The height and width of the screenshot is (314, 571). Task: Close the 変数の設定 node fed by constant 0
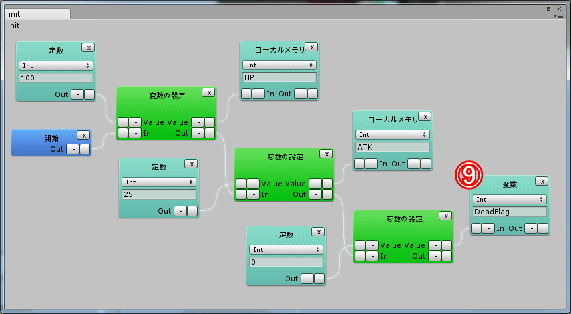445,216
